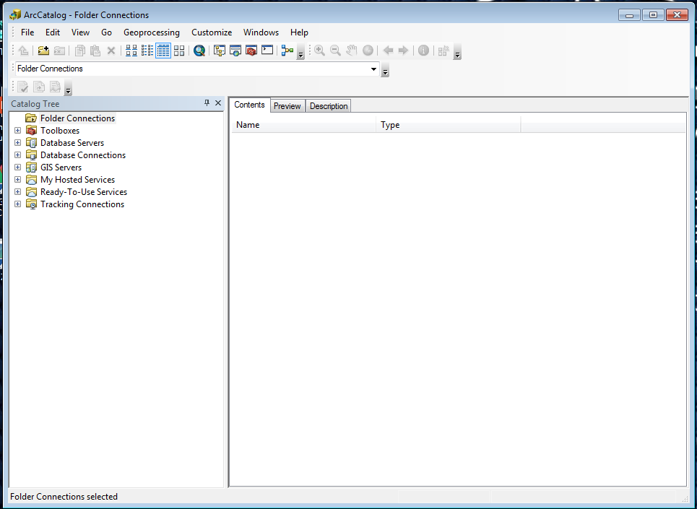Switch to Thumbnails view icon
This screenshot has height=509, width=697.
coord(179,51)
